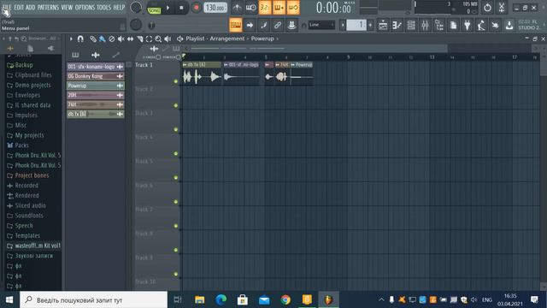Screen dimensions: 547x308
Task: Add a new pattern with plus button
Action: tap(370, 25)
